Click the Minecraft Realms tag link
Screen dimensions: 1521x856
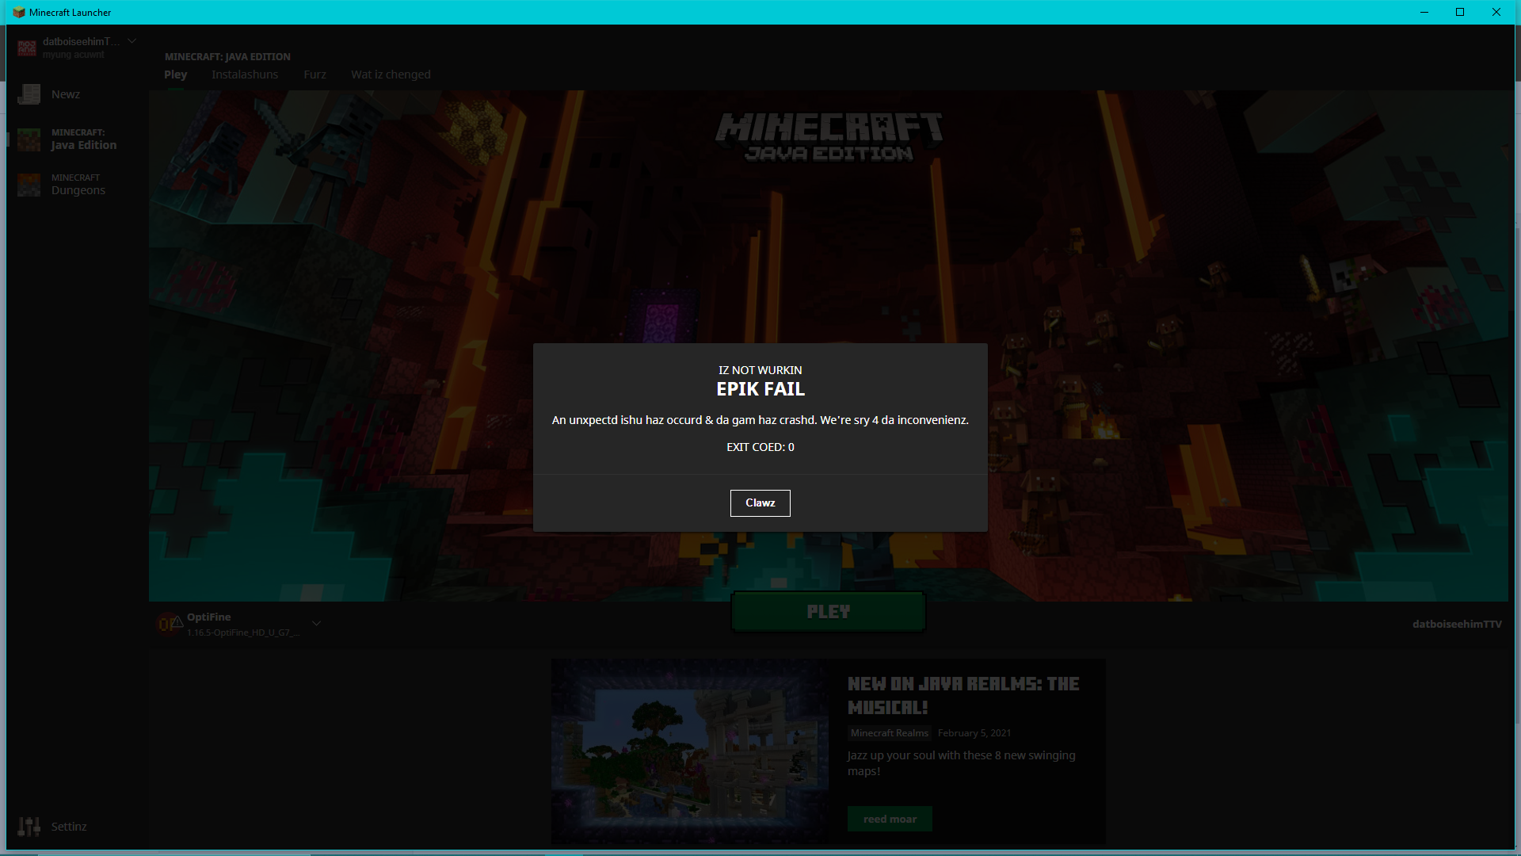pos(889,733)
